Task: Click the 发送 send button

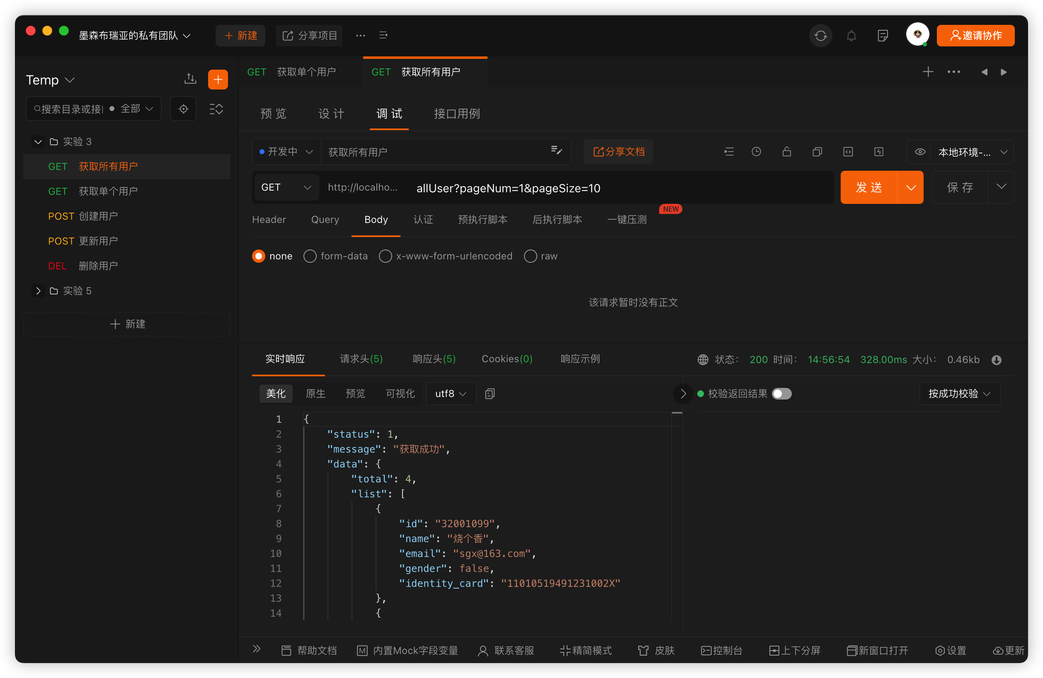Action: 869,187
